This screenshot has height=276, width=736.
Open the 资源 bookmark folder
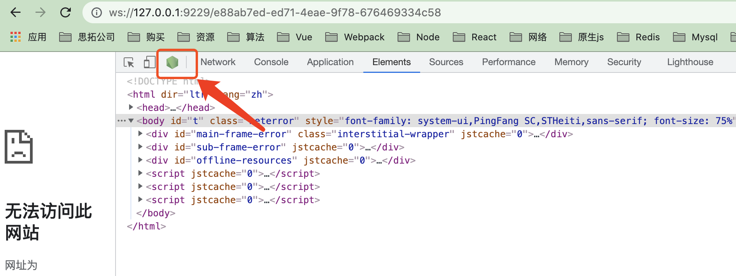(196, 37)
